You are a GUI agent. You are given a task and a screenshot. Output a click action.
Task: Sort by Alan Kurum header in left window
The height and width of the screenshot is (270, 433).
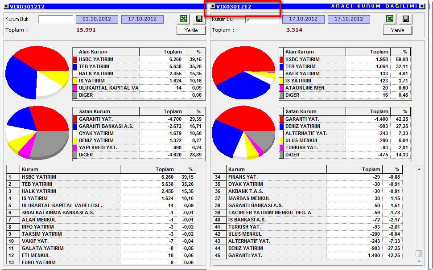(108, 52)
